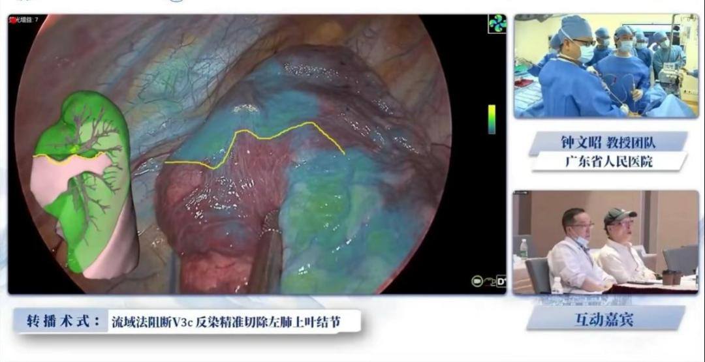The width and height of the screenshot is (705, 362).
Task: Click the 互动嘉宾 caption banner
Action: (605, 318)
